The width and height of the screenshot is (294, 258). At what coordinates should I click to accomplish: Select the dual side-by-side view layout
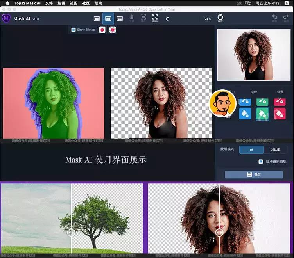click(x=108, y=18)
